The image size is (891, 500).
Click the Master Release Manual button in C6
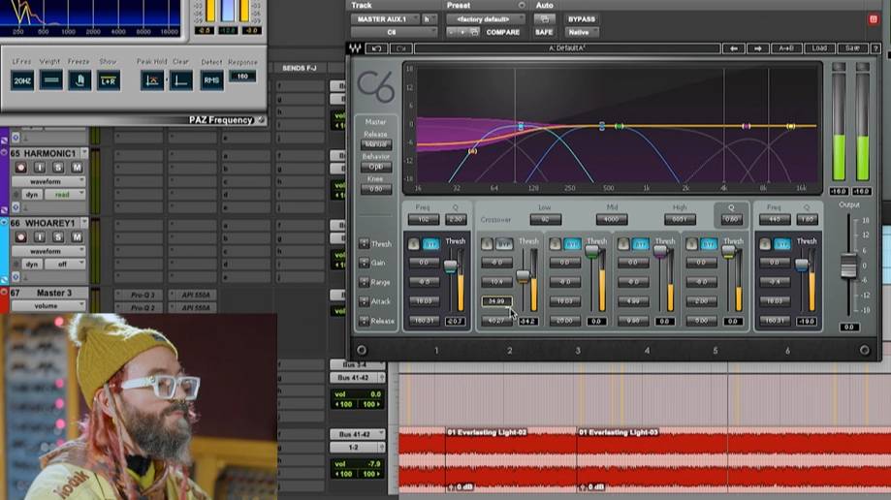pos(375,145)
